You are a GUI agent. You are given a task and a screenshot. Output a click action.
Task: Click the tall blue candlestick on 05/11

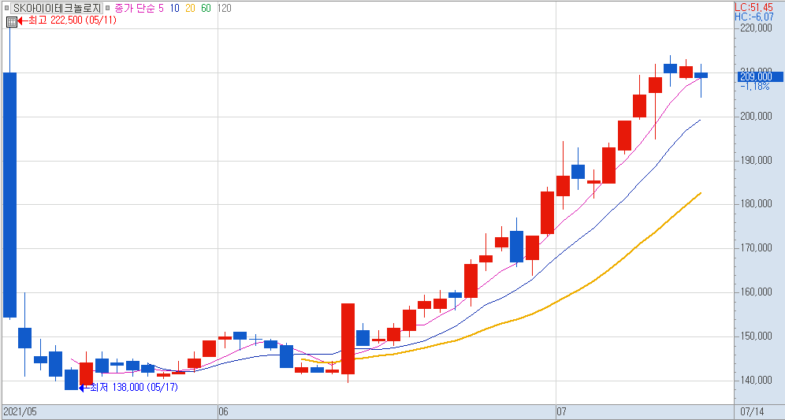click(x=10, y=195)
